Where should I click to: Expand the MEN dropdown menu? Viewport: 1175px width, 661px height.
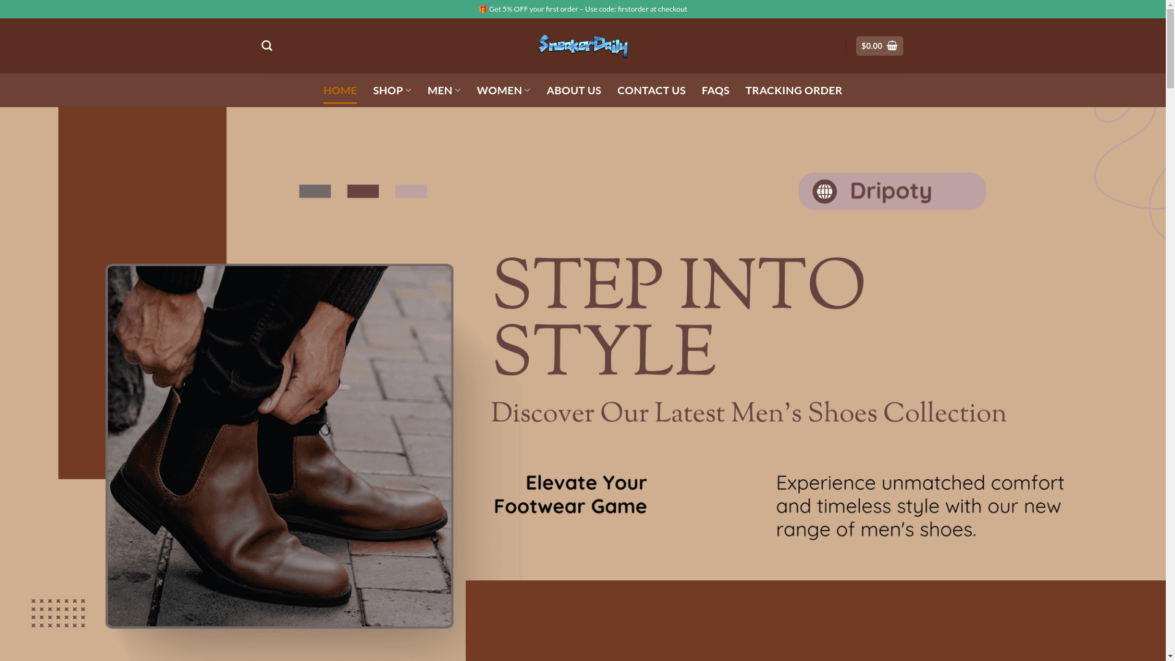[x=444, y=90]
